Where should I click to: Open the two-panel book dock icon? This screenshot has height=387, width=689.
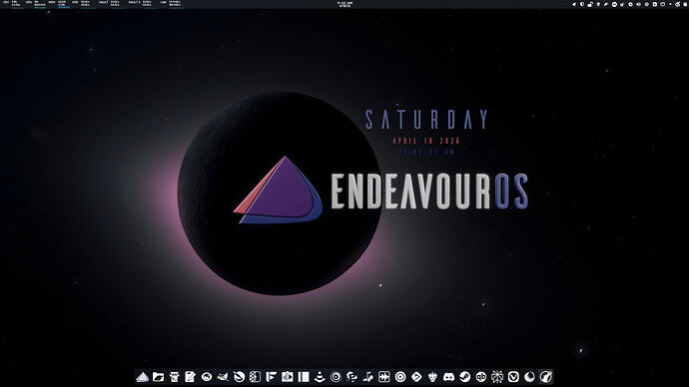click(x=304, y=376)
